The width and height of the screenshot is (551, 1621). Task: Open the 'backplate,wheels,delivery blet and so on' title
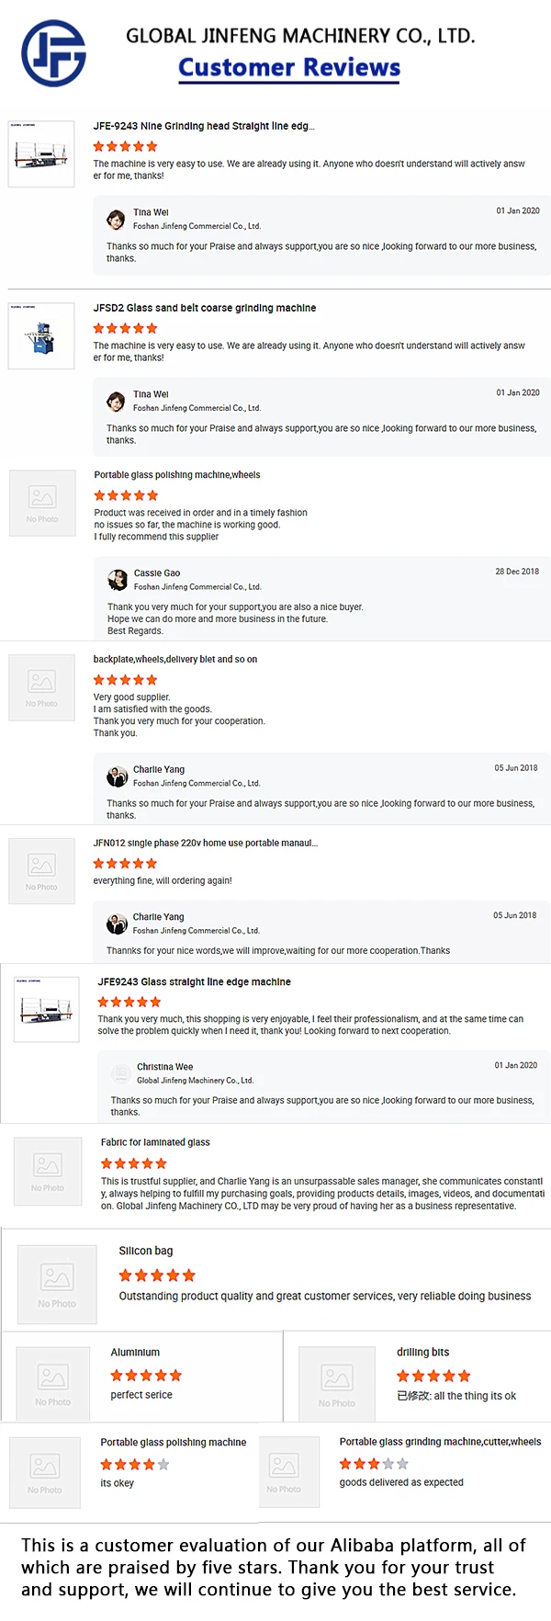pyautogui.click(x=175, y=659)
